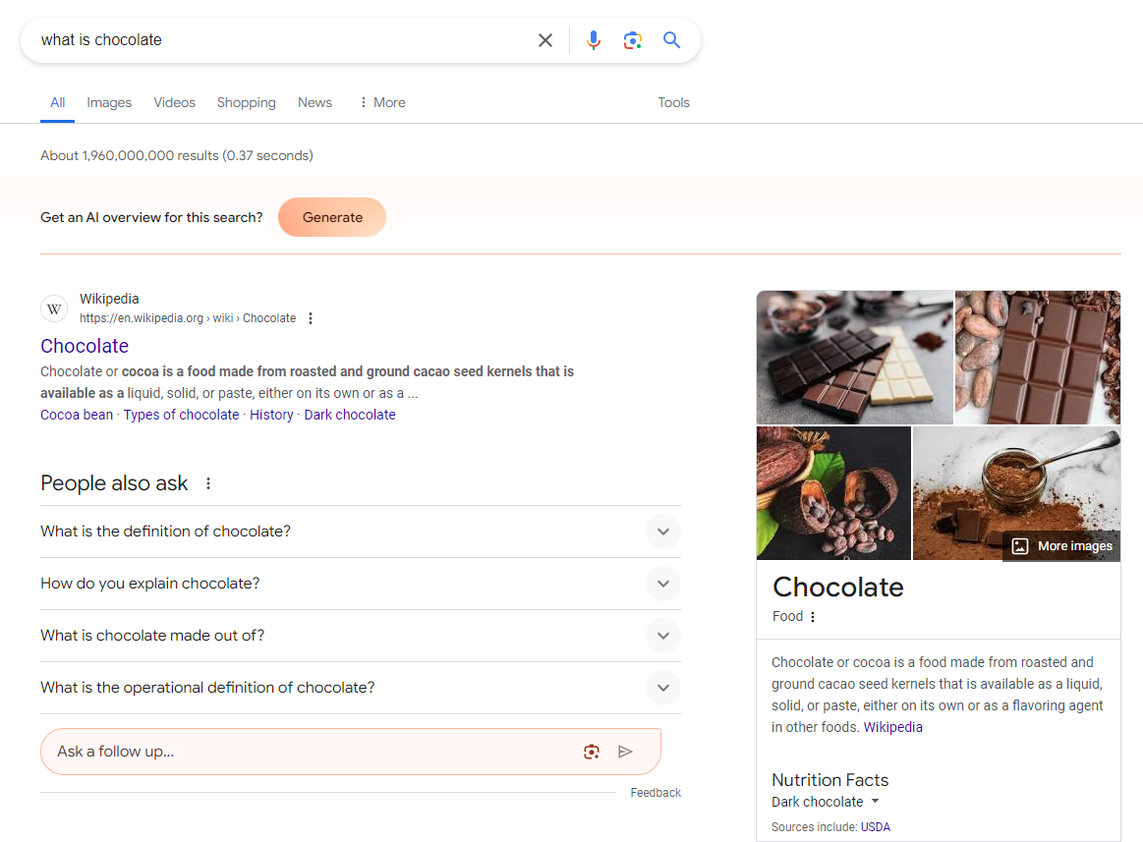
Task: Switch to the Shopping tab
Action: click(x=247, y=103)
